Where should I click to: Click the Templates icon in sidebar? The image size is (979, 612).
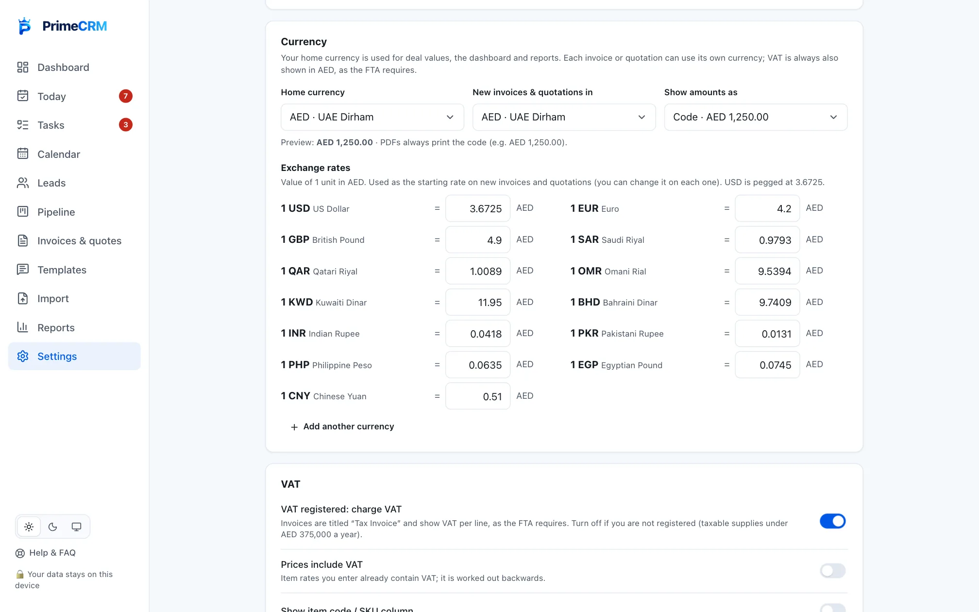tap(23, 269)
